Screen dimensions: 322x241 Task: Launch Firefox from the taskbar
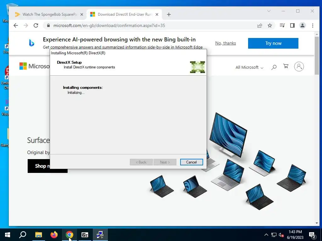click(54, 235)
